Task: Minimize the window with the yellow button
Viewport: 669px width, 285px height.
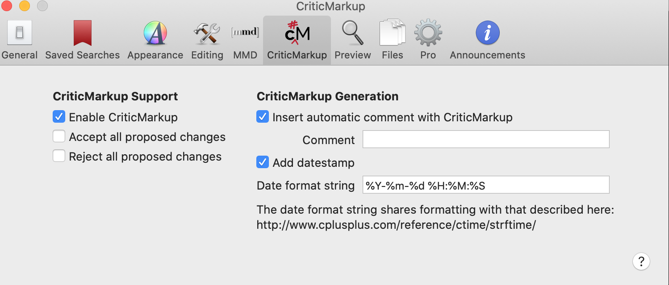Action: pos(25,6)
